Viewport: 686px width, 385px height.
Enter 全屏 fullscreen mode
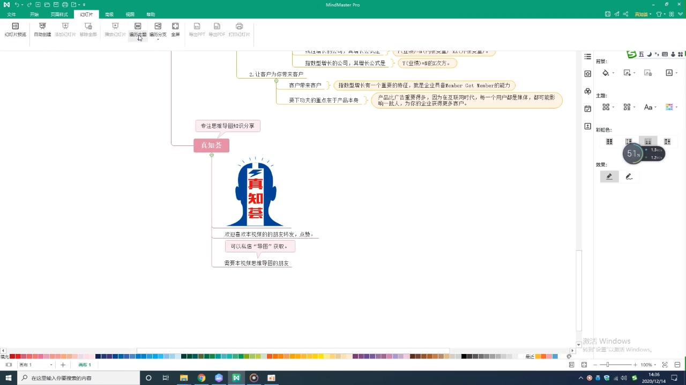point(175,30)
